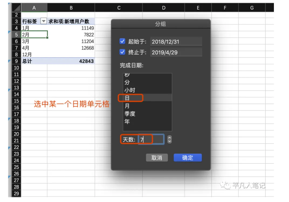Click header cell 求和项:新增用户数
This screenshot has height=202, width=289.
71,21
